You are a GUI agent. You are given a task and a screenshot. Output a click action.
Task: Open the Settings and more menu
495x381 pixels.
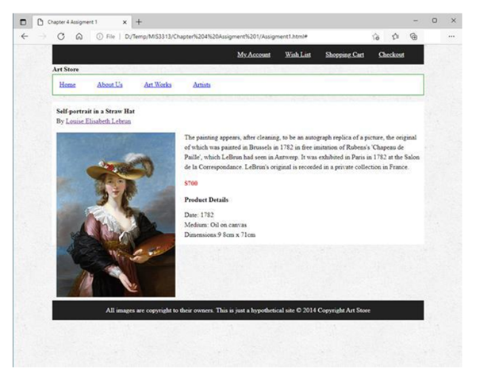pos(451,36)
